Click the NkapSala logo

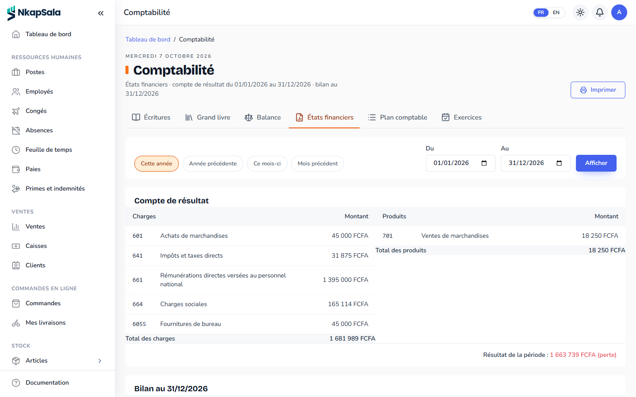pos(34,13)
